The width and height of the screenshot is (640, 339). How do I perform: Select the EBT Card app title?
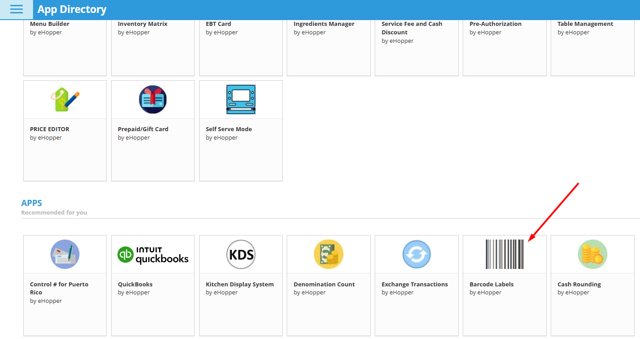point(218,24)
